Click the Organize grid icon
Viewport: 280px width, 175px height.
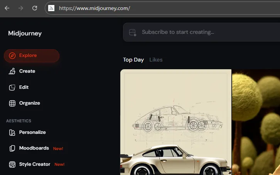(12, 103)
